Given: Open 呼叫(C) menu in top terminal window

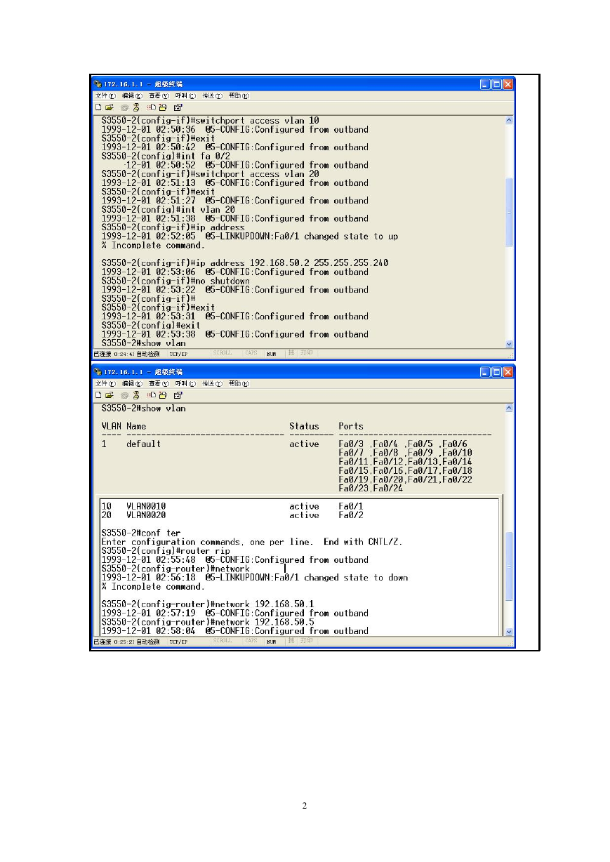Looking at the screenshot, I should [186, 96].
